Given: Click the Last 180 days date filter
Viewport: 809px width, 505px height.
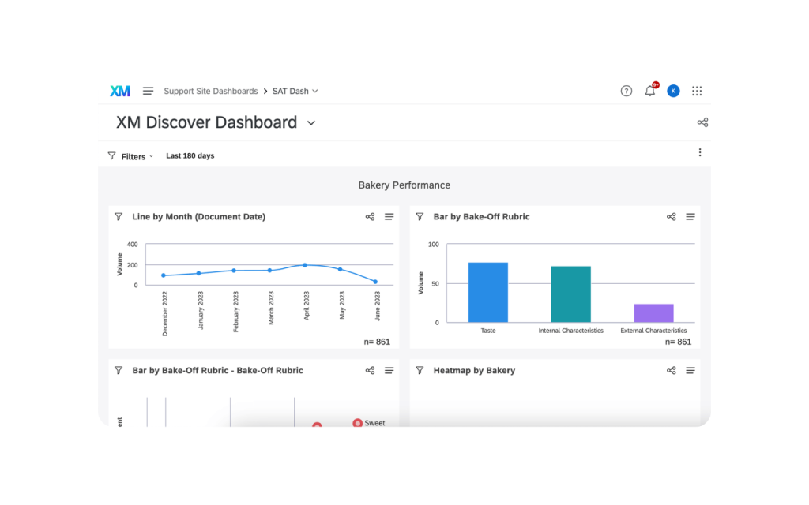Looking at the screenshot, I should (190, 156).
